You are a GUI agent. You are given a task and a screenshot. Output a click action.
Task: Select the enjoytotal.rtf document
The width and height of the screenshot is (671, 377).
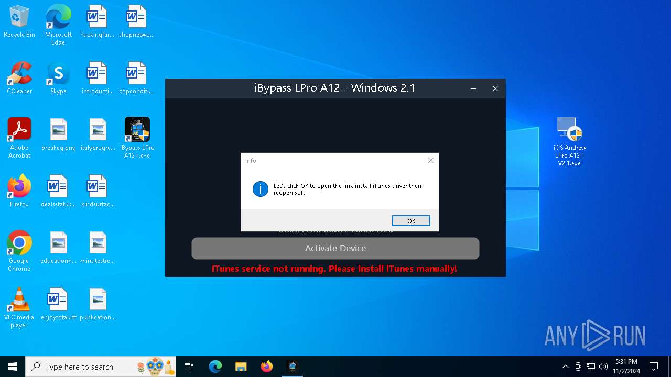58,304
